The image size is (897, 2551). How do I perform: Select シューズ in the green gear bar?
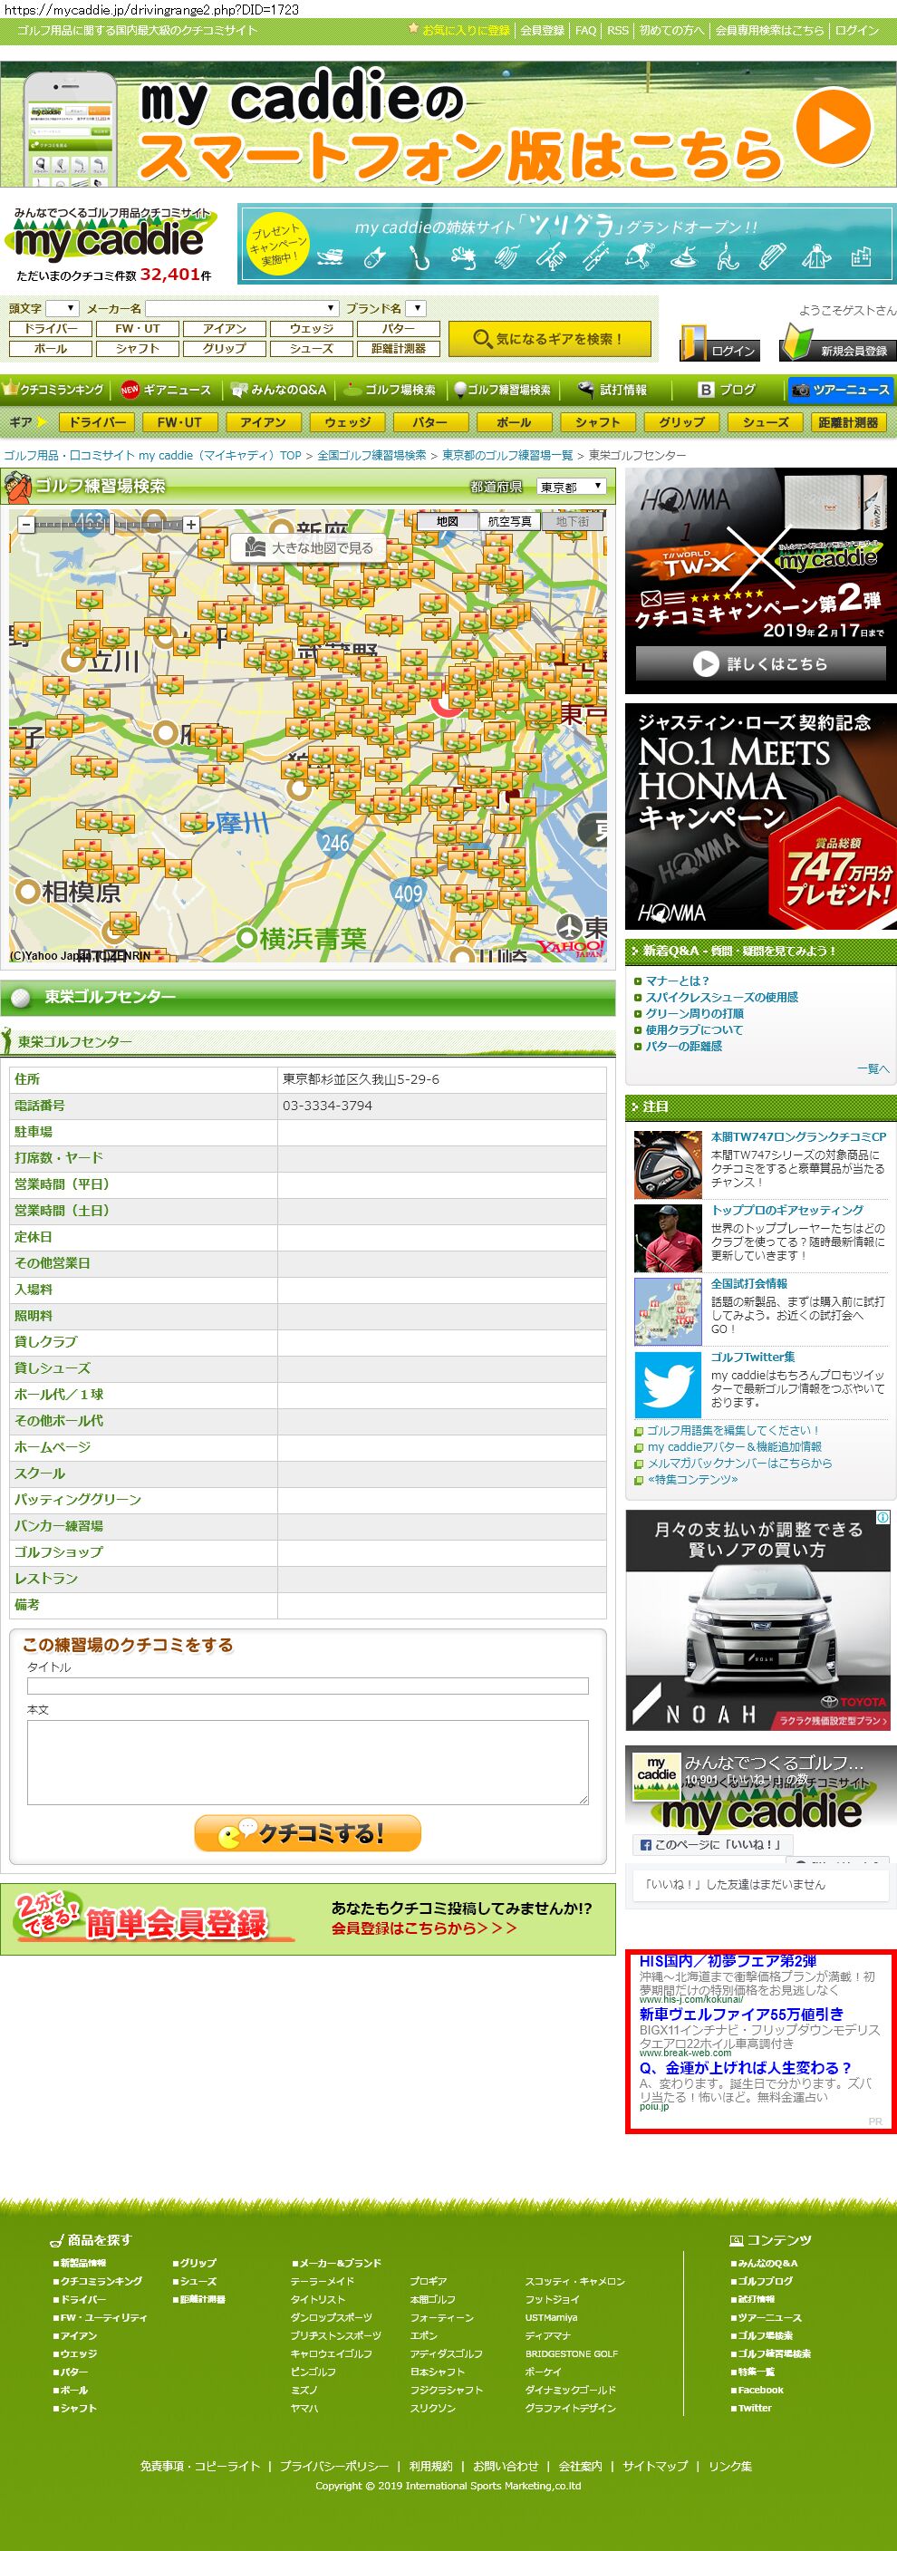tap(766, 422)
